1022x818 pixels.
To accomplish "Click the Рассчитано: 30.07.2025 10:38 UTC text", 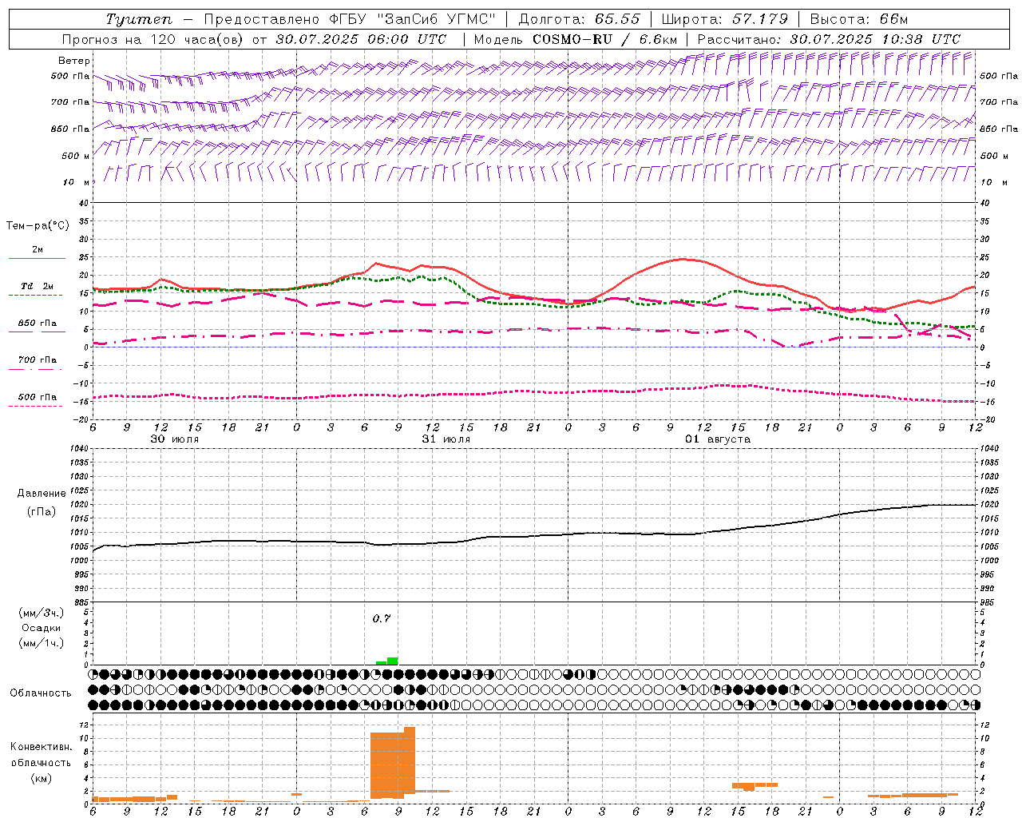I will (829, 39).
